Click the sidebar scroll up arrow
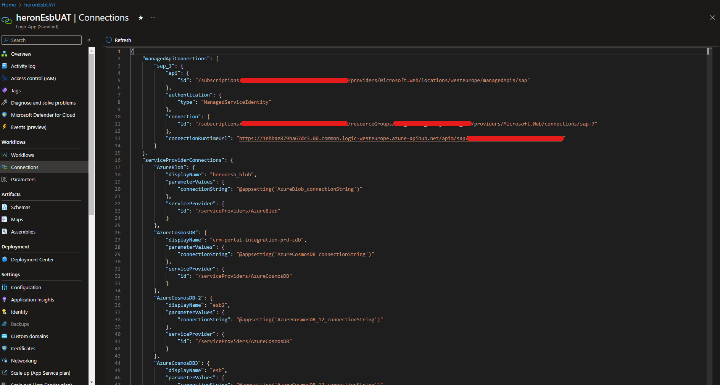Viewport: 720px width, 385px height. tap(92, 50)
